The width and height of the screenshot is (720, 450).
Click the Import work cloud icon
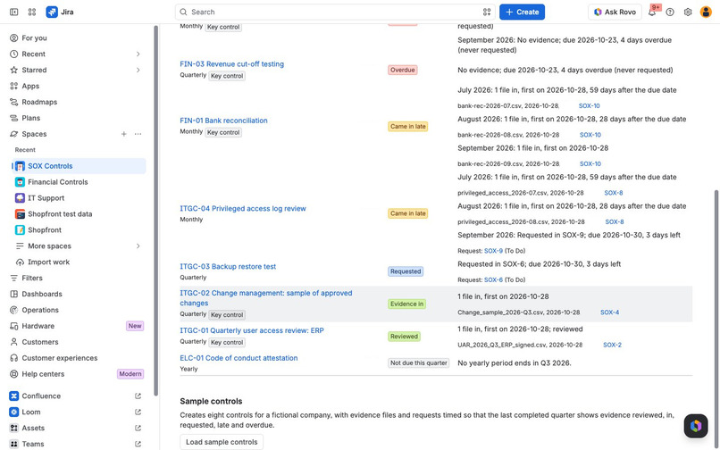[x=20, y=262]
